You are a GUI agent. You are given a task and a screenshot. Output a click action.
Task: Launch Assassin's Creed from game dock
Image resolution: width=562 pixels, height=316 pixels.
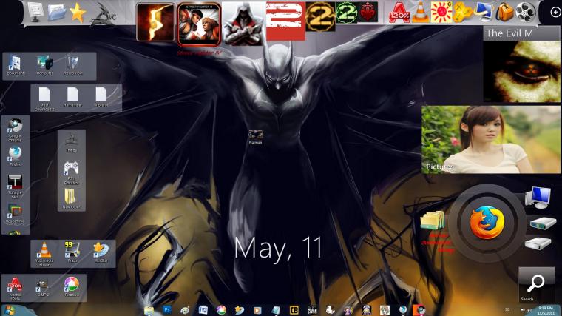[x=244, y=24]
